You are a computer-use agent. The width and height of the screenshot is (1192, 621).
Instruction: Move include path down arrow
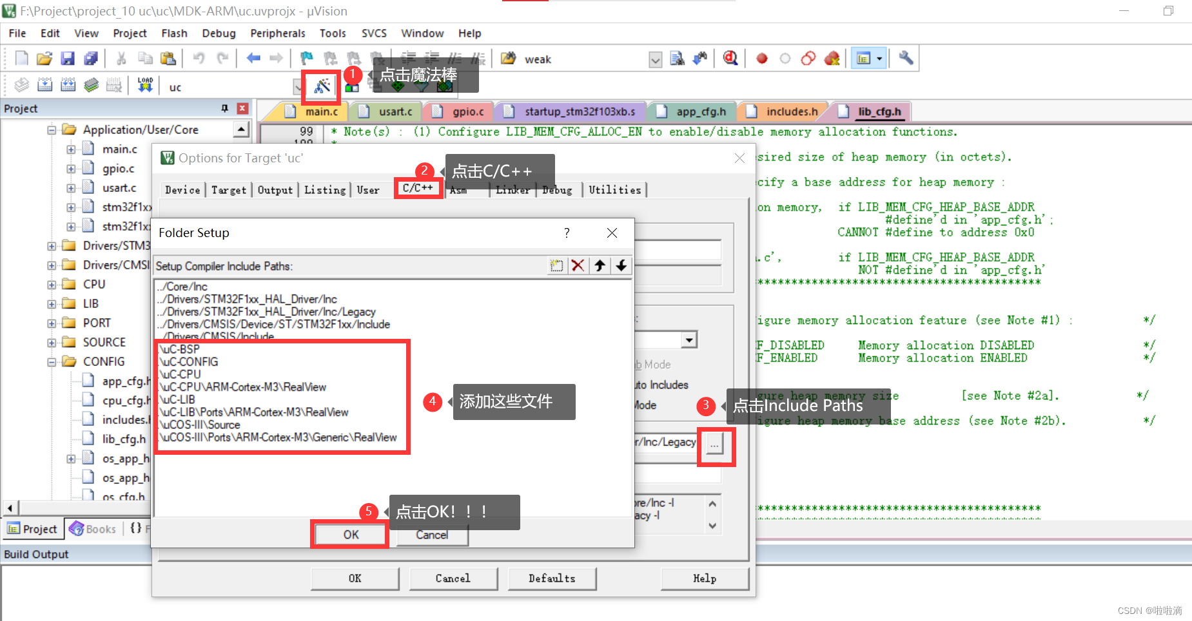pos(621,265)
